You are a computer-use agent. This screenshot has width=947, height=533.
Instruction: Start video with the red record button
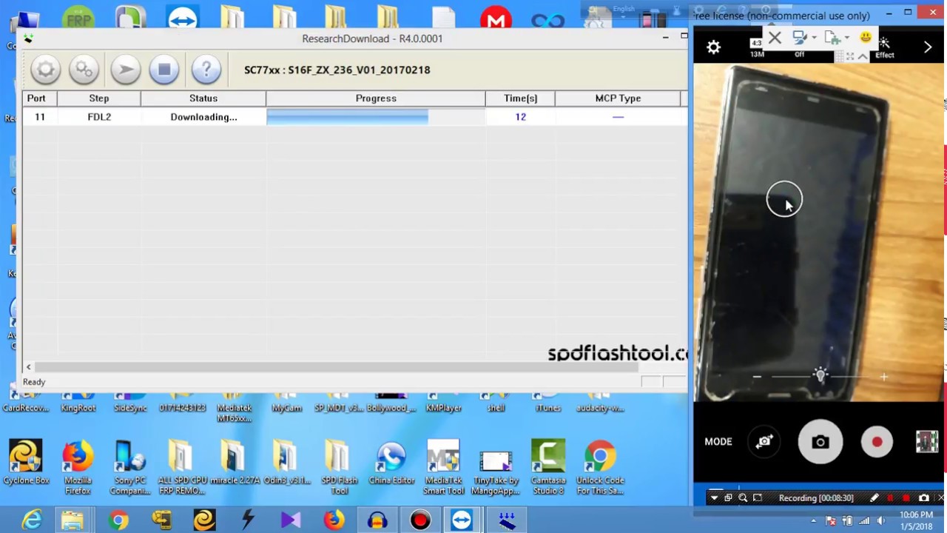pos(877,442)
